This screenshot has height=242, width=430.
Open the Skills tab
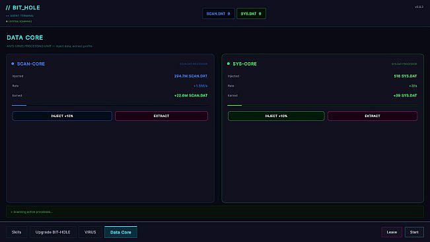point(17,232)
